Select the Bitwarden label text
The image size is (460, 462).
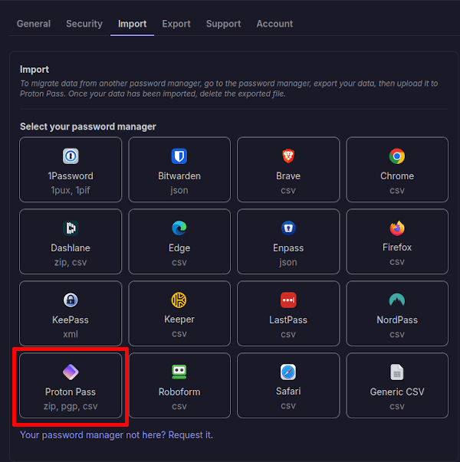coord(179,176)
